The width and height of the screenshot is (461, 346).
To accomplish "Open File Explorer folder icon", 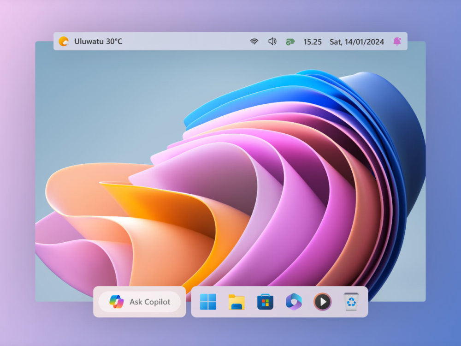I will 236,302.
